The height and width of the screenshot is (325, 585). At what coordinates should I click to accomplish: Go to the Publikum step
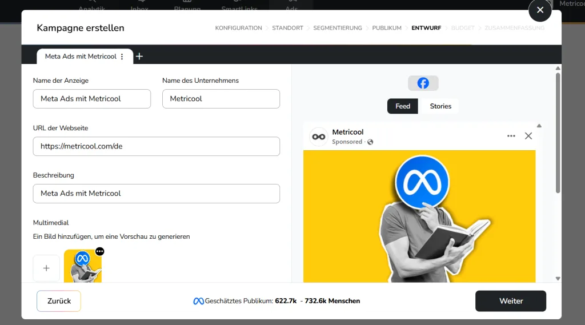pos(387,28)
